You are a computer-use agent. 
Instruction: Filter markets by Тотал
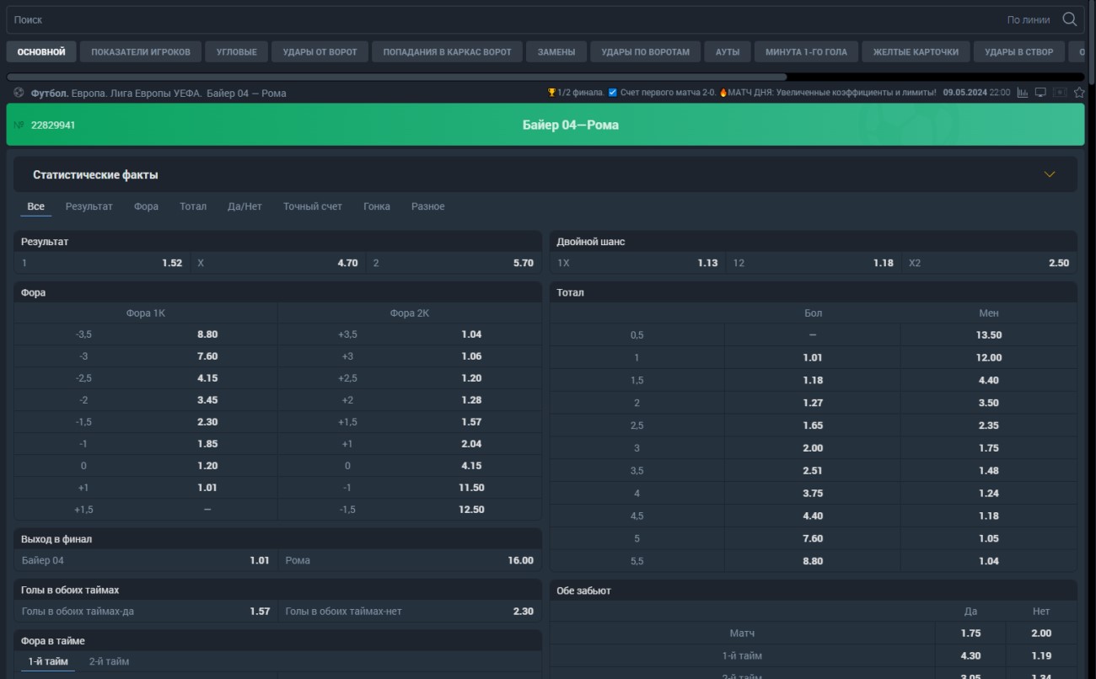(193, 206)
